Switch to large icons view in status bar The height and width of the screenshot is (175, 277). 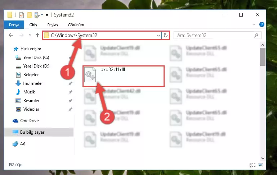(x=260, y=165)
